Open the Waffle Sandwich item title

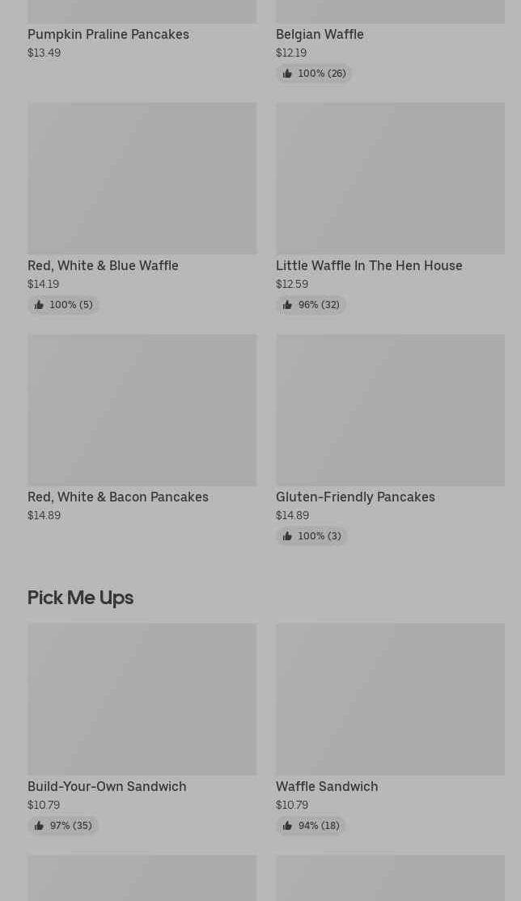(327, 786)
